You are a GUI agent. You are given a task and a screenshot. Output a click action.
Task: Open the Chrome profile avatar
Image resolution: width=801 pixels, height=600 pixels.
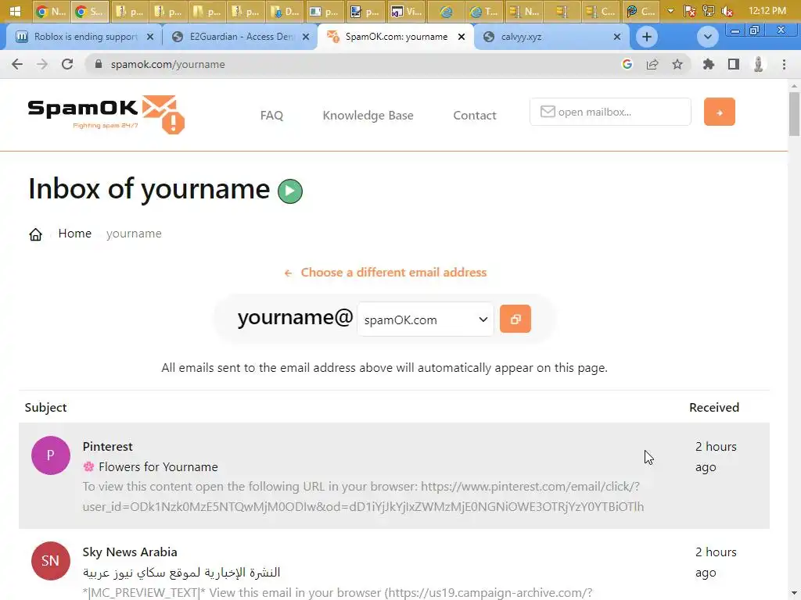point(759,64)
